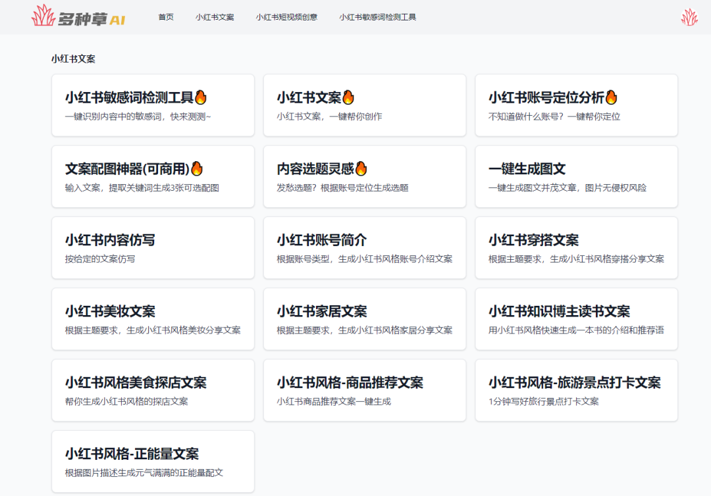Image resolution: width=711 pixels, height=496 pixels.
Task: Click description 发愁选题？根据账号定位生成选题
Action: [342, 187]
